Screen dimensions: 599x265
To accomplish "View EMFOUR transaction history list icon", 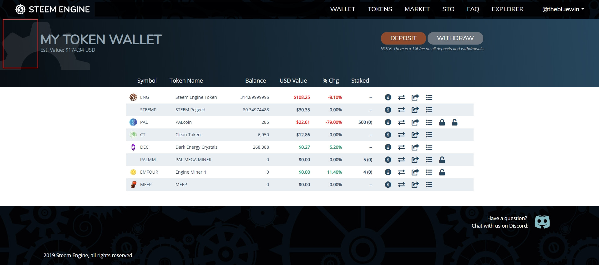I will [x=429, y=172].
